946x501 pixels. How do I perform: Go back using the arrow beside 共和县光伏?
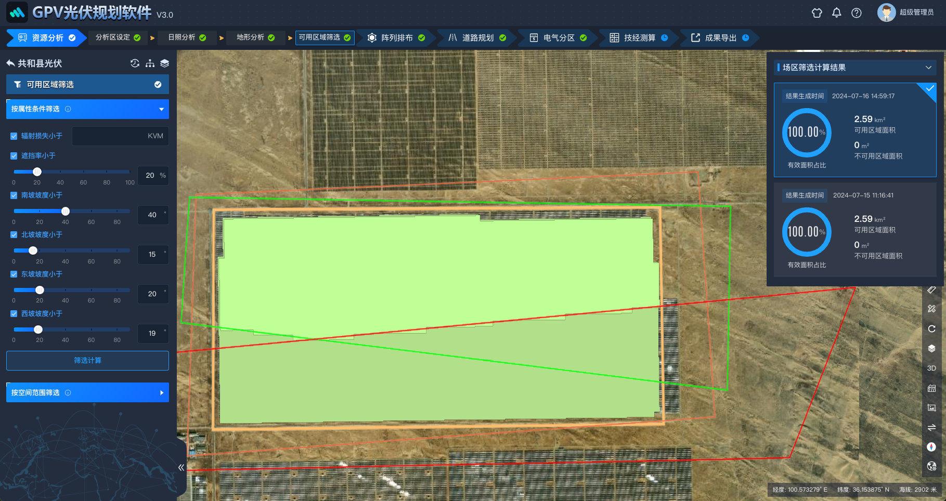[x=10, y=63]
